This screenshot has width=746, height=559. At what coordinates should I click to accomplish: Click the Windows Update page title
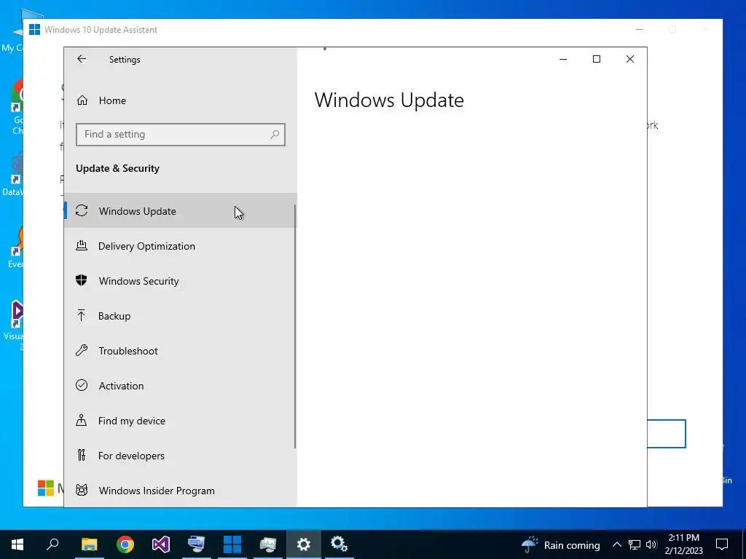(389, 100)
